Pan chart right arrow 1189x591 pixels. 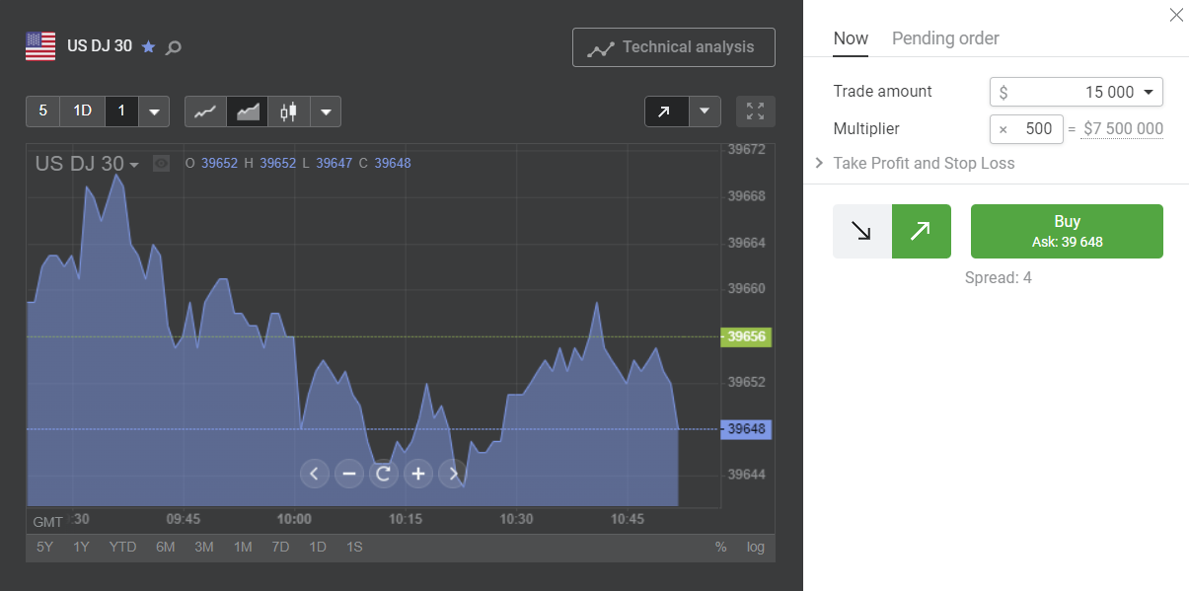coord(452,474)
